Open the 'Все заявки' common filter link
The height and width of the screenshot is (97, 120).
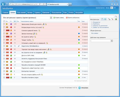tap(95, 33)
